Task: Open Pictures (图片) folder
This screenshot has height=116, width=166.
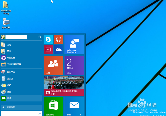Action: click(21, 51)
